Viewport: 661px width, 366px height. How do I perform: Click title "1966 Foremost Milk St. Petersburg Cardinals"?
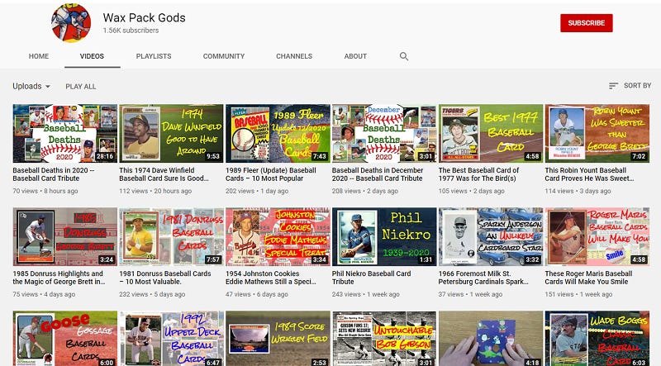[483, 278]
